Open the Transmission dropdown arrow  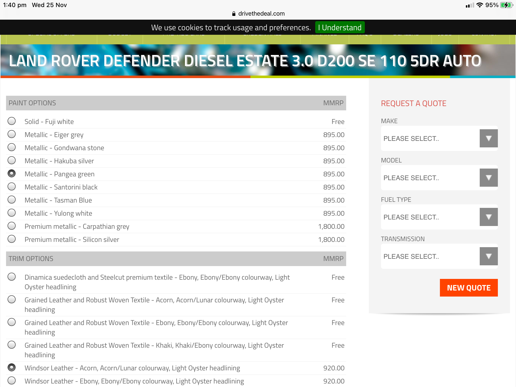point(489,256)
